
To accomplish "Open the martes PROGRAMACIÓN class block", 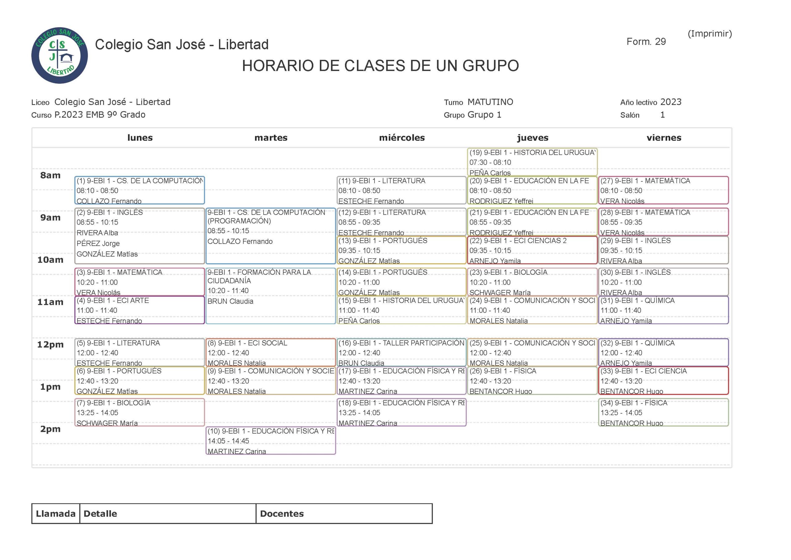I will click(270, 235).
